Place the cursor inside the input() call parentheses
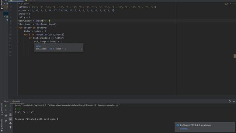 click(x=46, y=21)
